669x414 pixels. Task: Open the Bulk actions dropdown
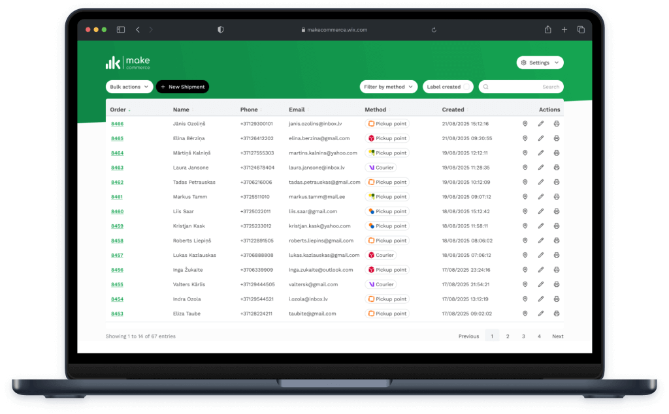pyautogui.click(x=129, y=87)
